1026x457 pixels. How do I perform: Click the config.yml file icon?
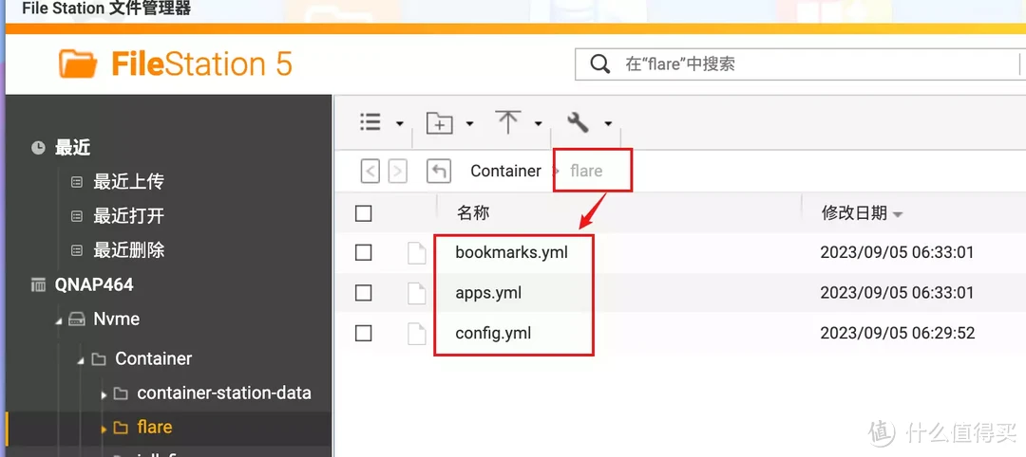click(417, 334)
